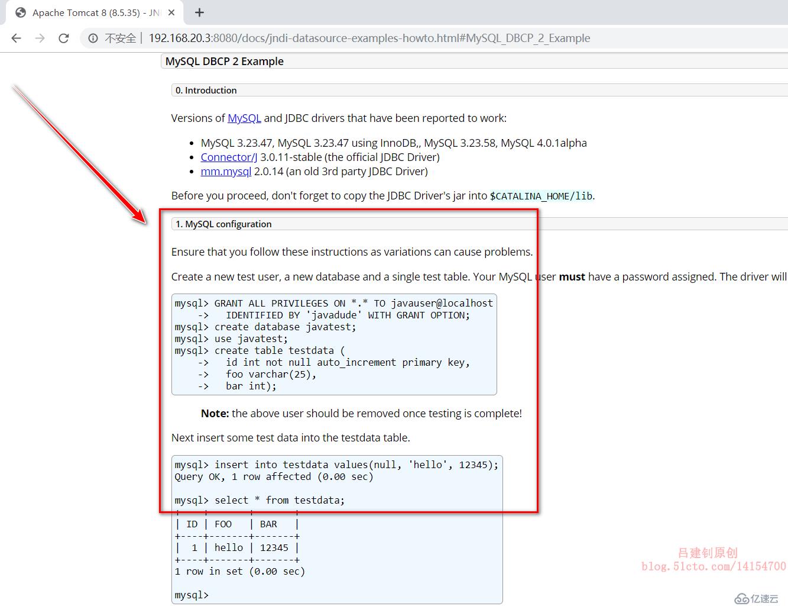This screenshot has width=788, height=606.
Task: Click the 1. MySQL configuration header
Action: point(223,224)
